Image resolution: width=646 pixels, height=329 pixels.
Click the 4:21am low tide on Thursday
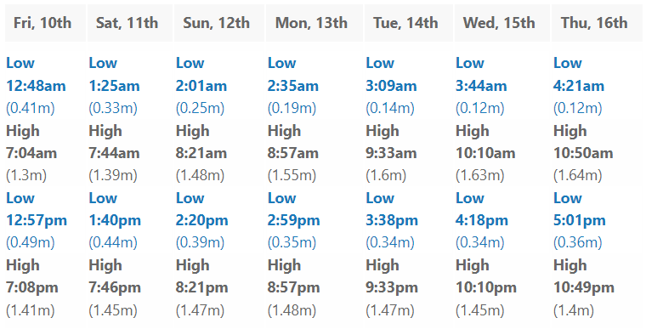coord(579,86)
